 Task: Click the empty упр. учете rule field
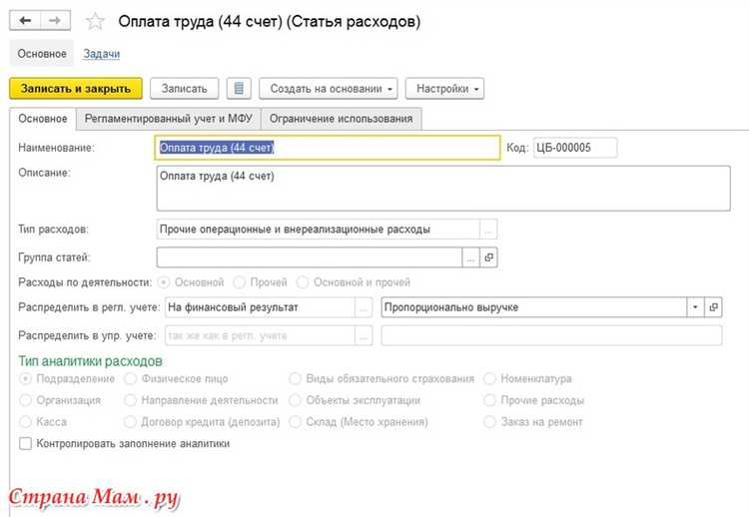point(551,335)
